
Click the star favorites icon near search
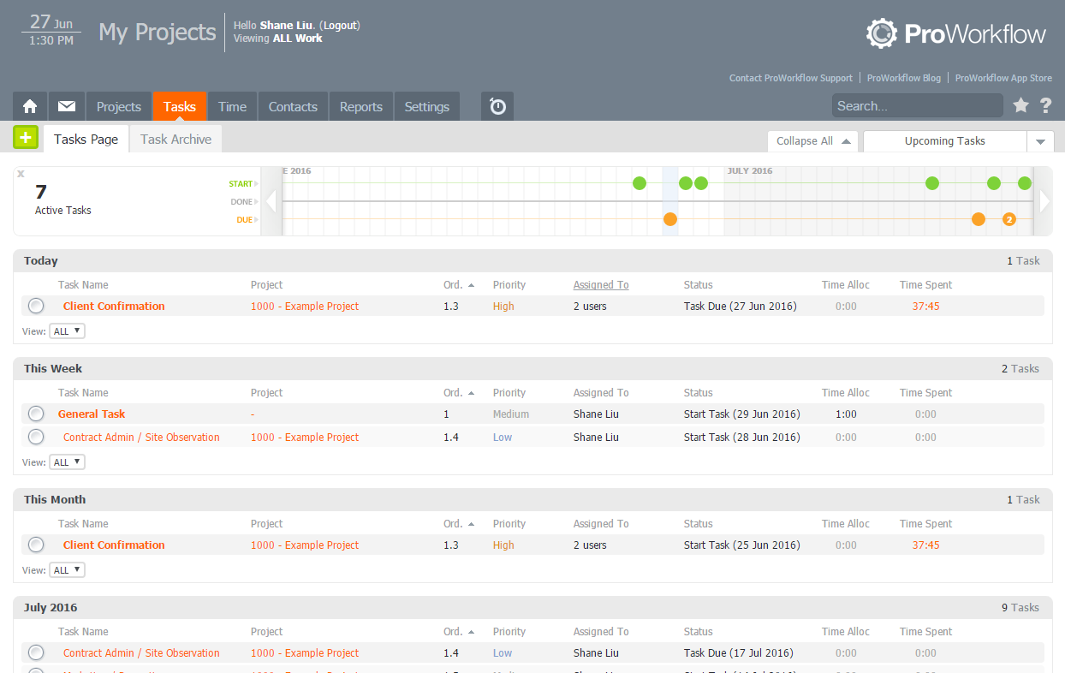tap(1020, 105)
